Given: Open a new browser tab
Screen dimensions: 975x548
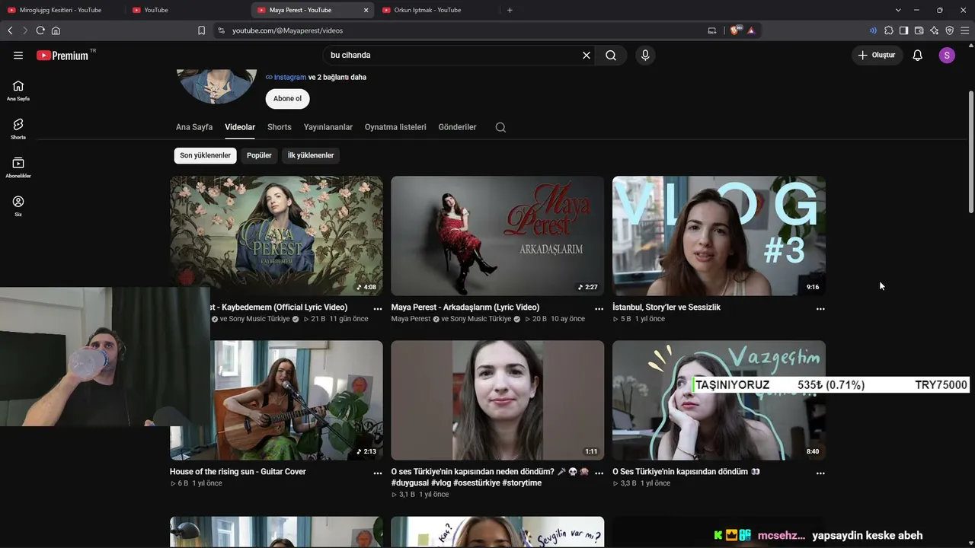Looking at the screenshot, I should click(x=510, y=10).
